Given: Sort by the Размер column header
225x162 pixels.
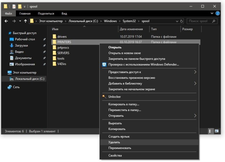Looking at the screenshot, I should coord(187,29).
